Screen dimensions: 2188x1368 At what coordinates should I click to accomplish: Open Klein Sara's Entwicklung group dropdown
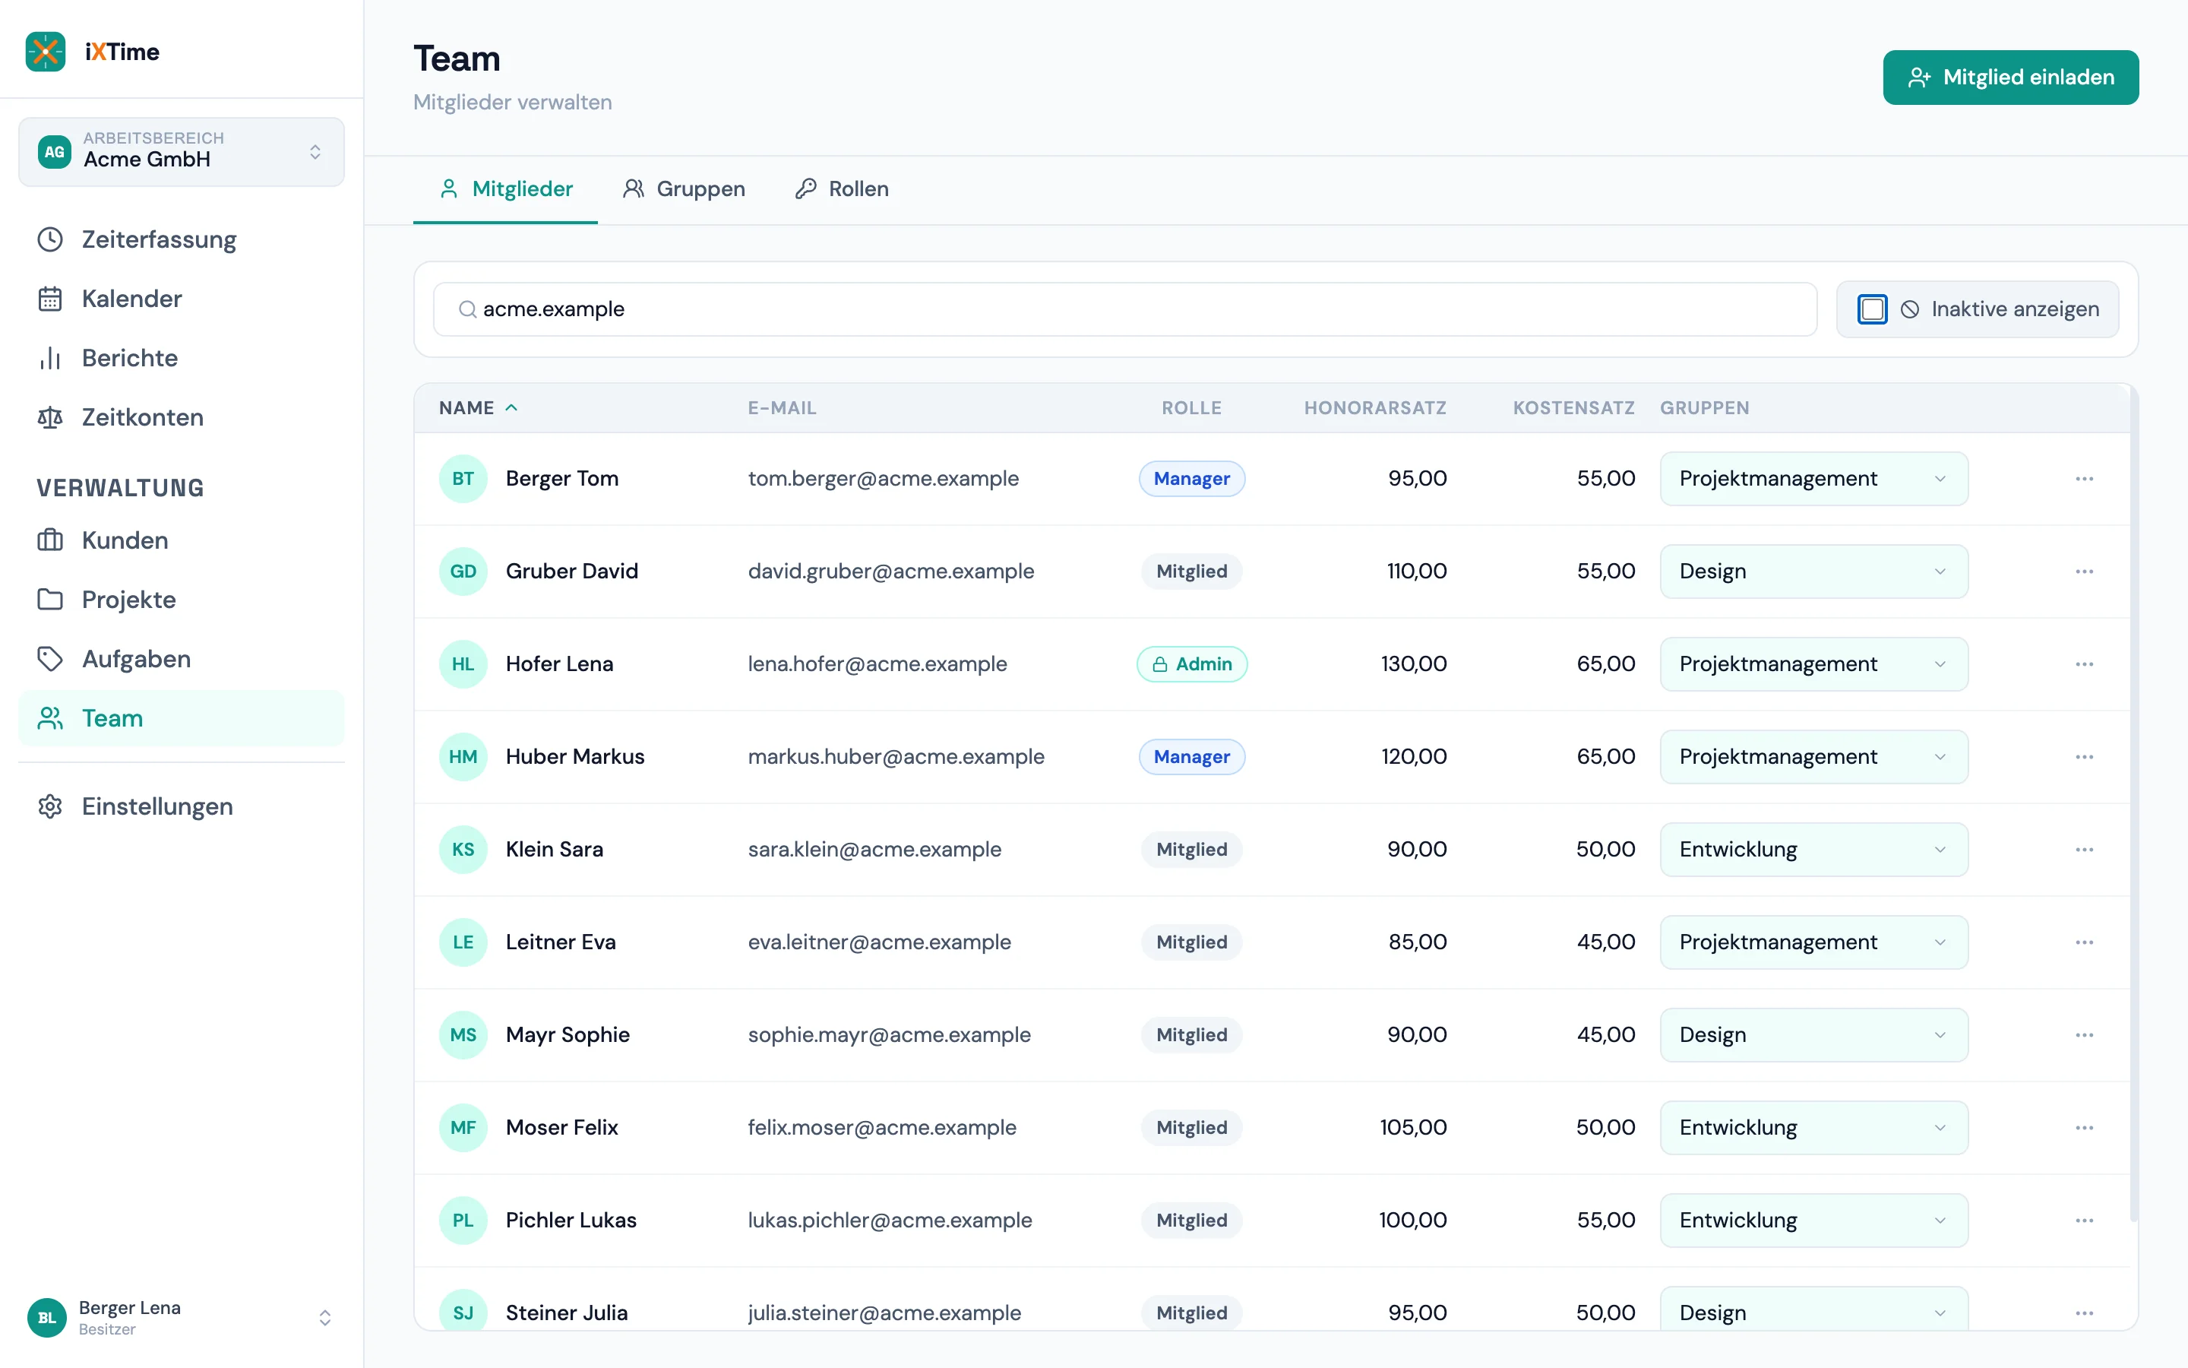click(x=1813, y=850)
